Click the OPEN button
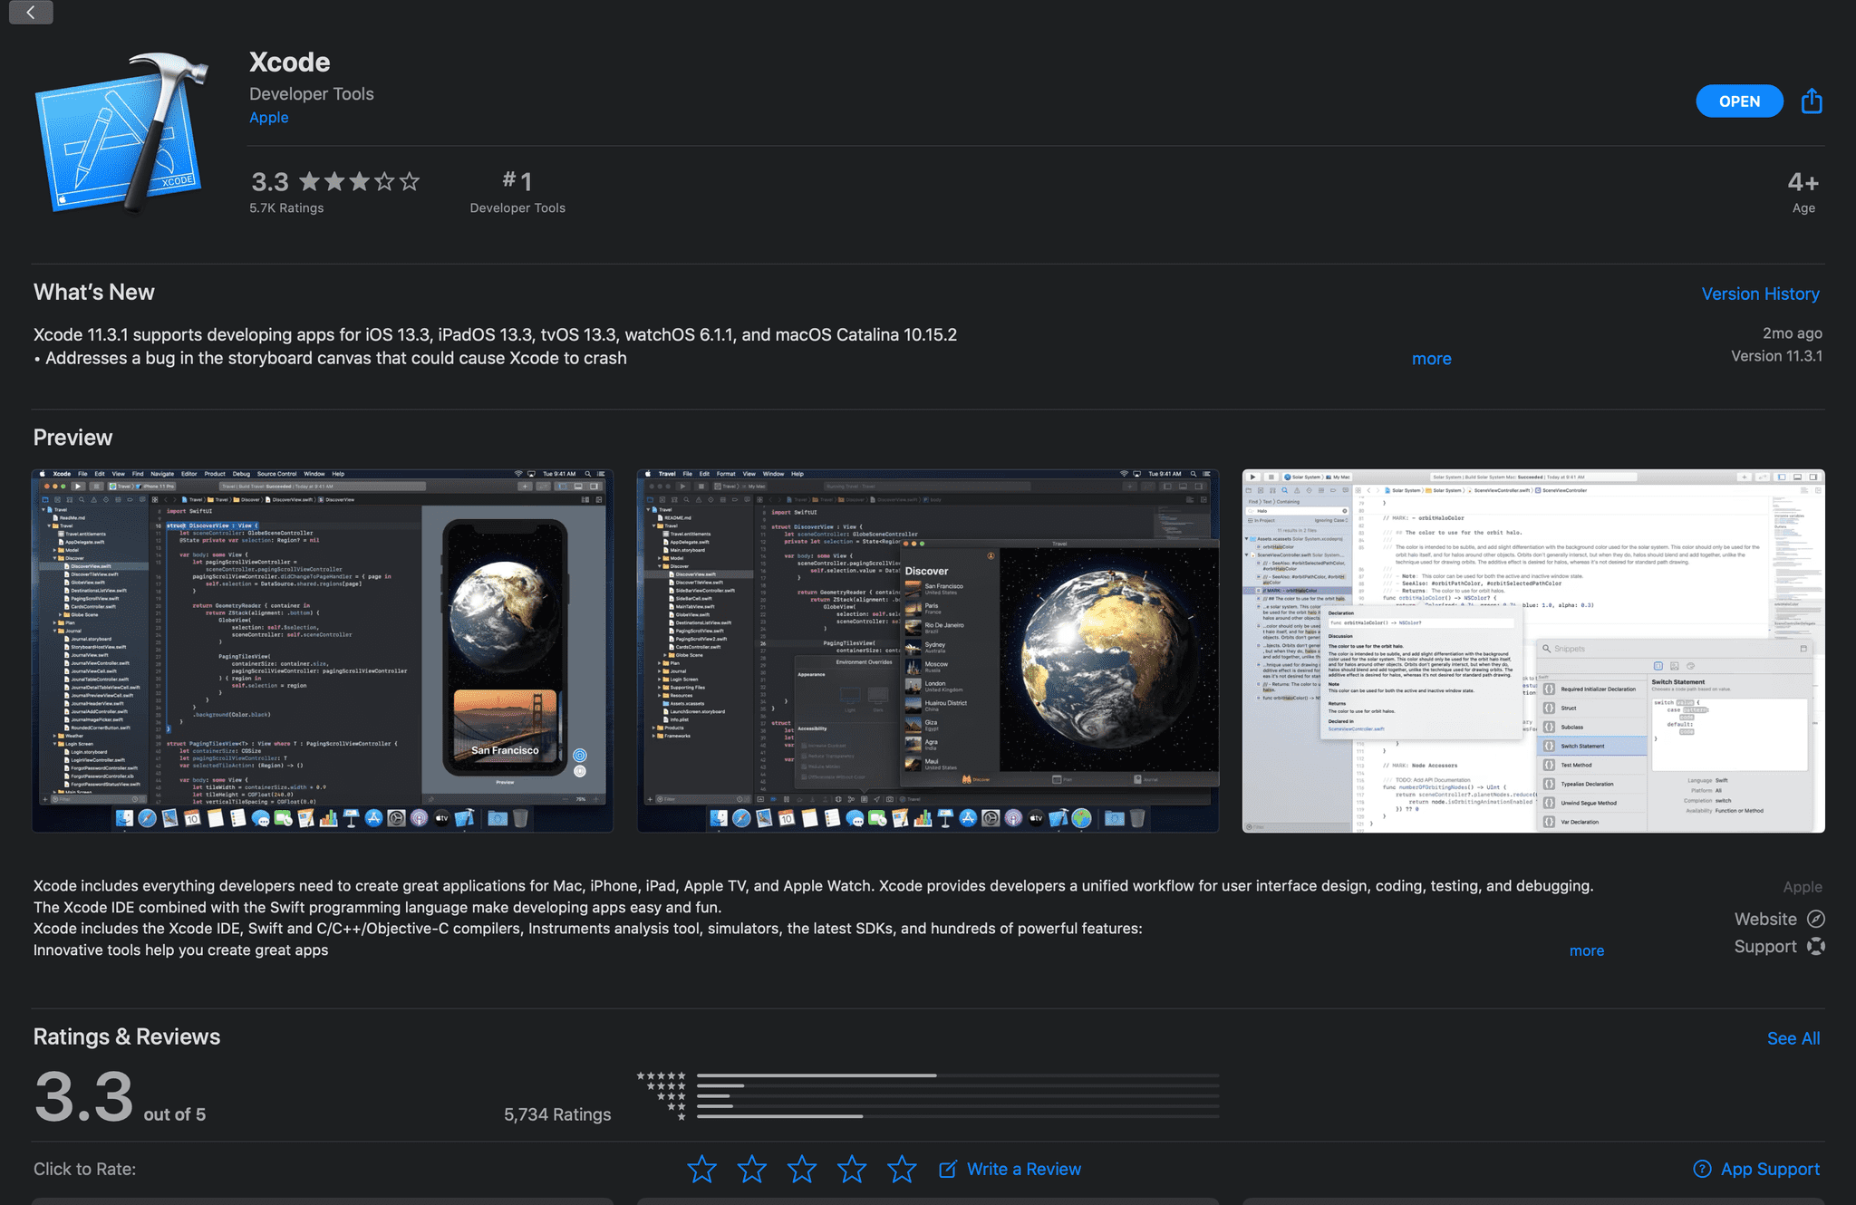This screenshot has width=1856, height=1205. pyautogui.click(x=1738, y=100)
